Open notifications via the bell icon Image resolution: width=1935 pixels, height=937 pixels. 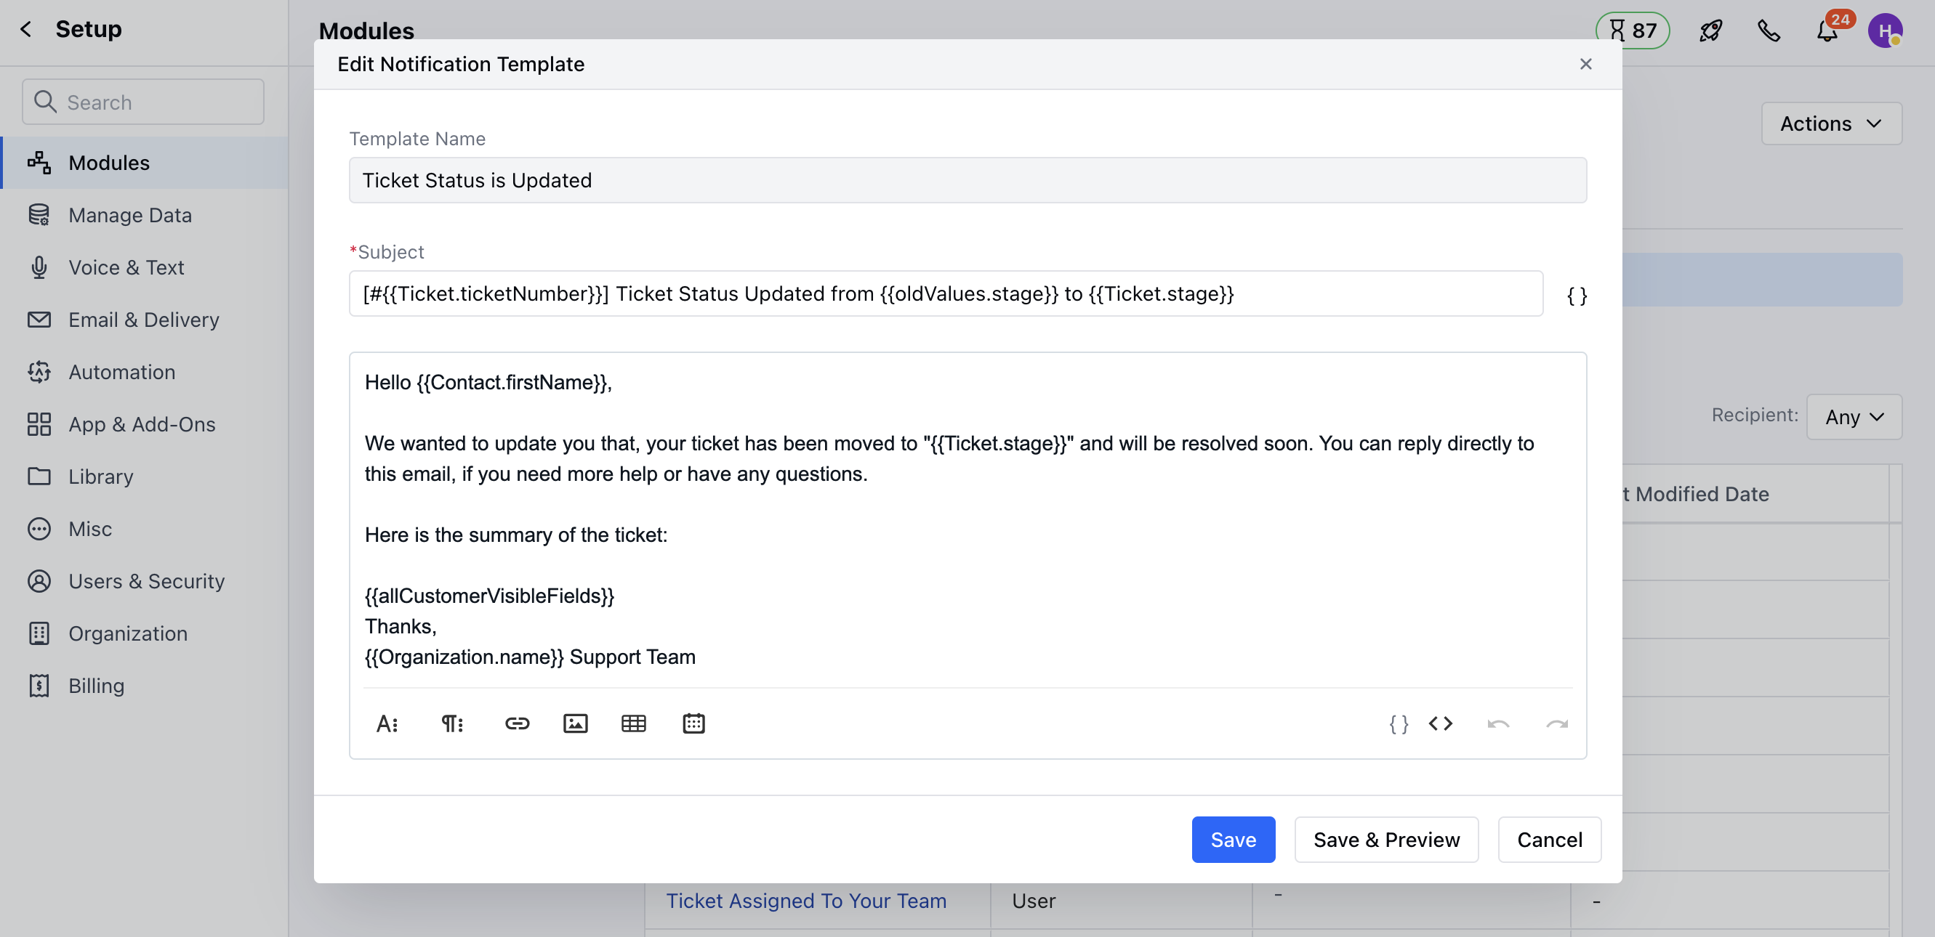1825,31
